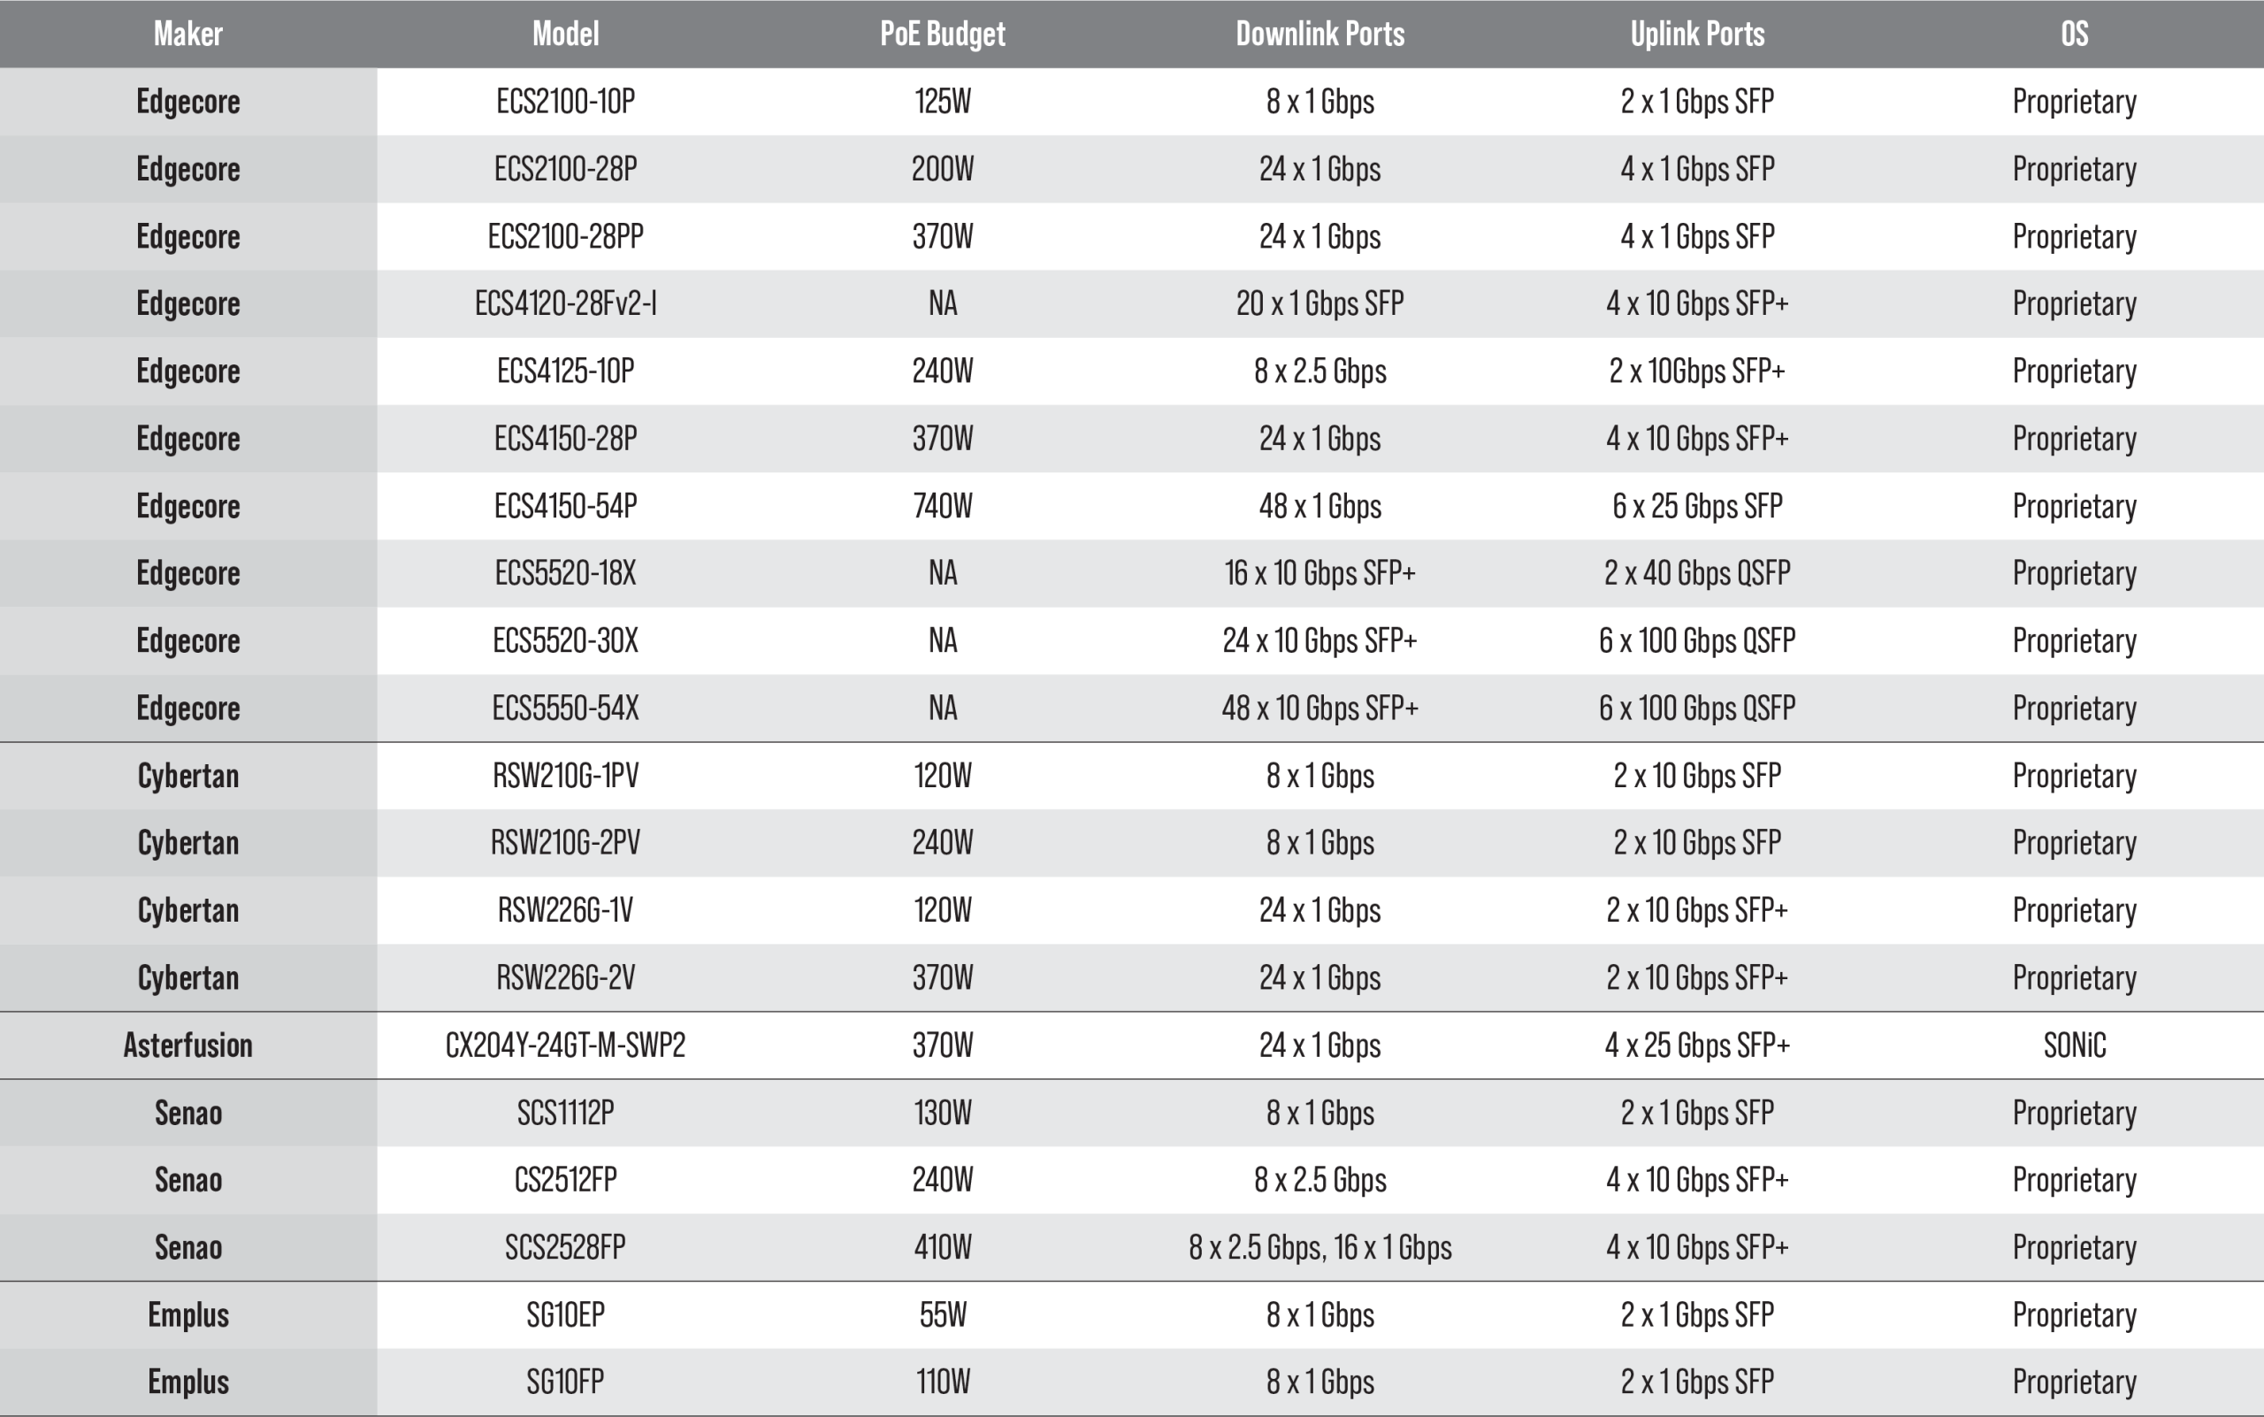Click the SG10FP model cell
Screen dimensions: 2264x1417
565,1383
